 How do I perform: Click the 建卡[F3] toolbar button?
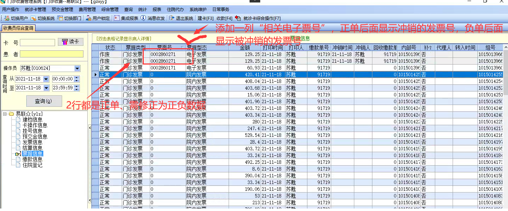coord(206,18)
